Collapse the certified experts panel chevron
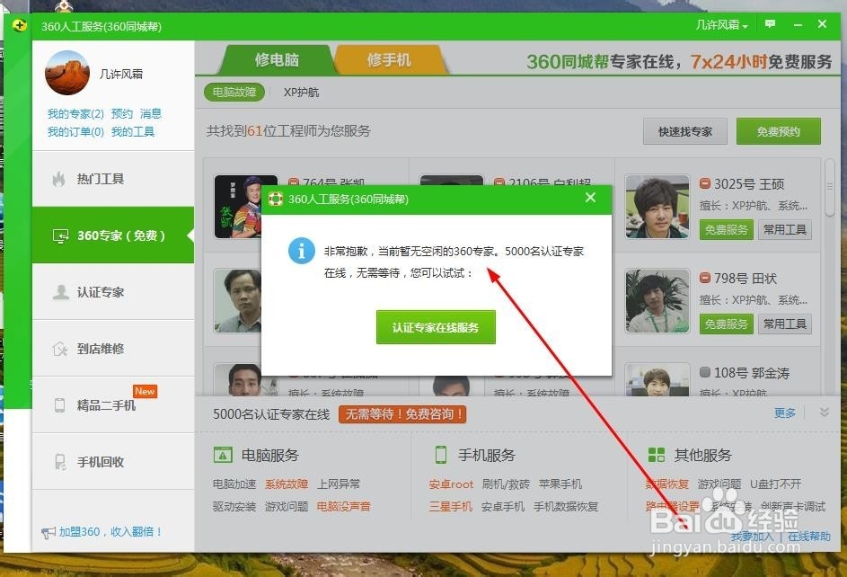 click(x=825, y=413)
